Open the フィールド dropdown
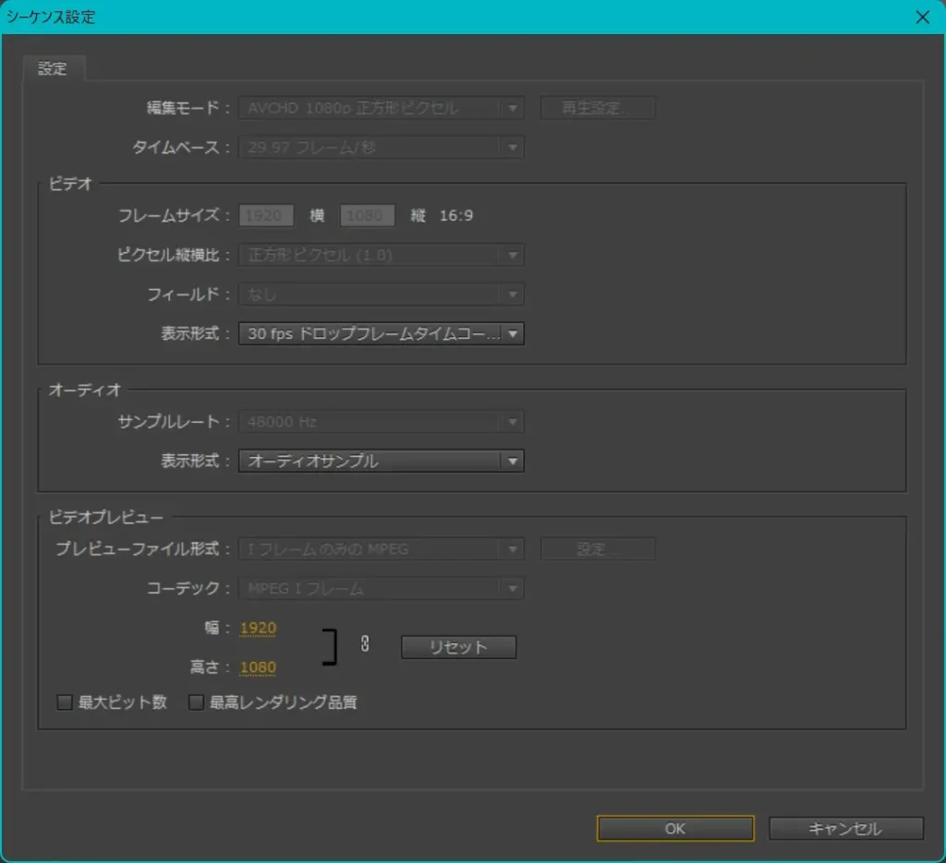The image size is (946, 863). [381, 294]
